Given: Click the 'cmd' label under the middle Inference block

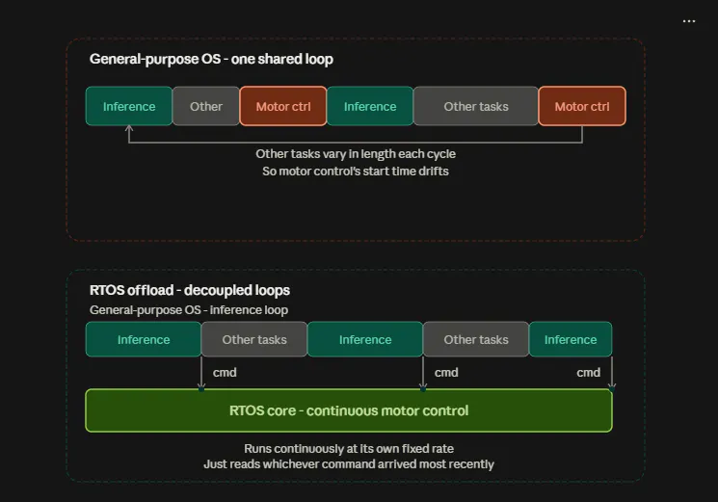Looking at the screenshot, I should pos(446,373).
